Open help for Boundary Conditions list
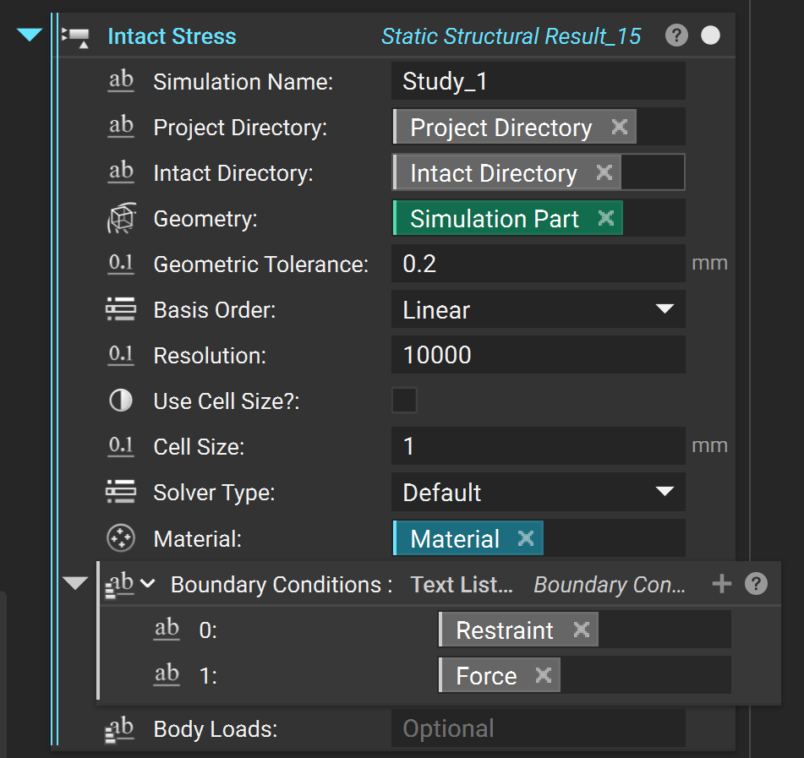The width and height of the screenshot is (804, 758). coord(757,584)
